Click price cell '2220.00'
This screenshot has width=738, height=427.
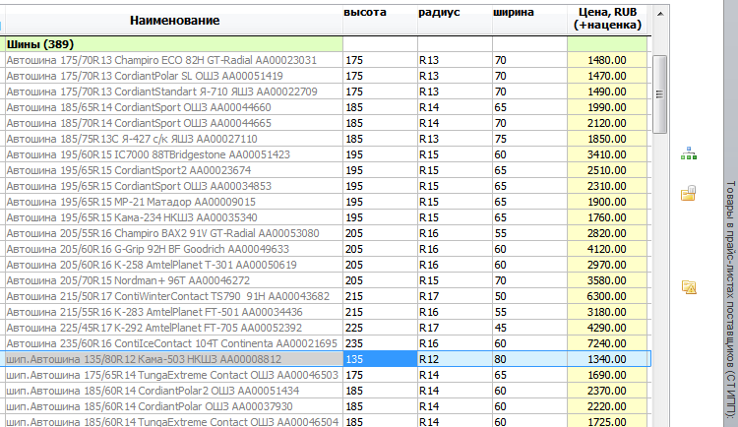(607, 406)
